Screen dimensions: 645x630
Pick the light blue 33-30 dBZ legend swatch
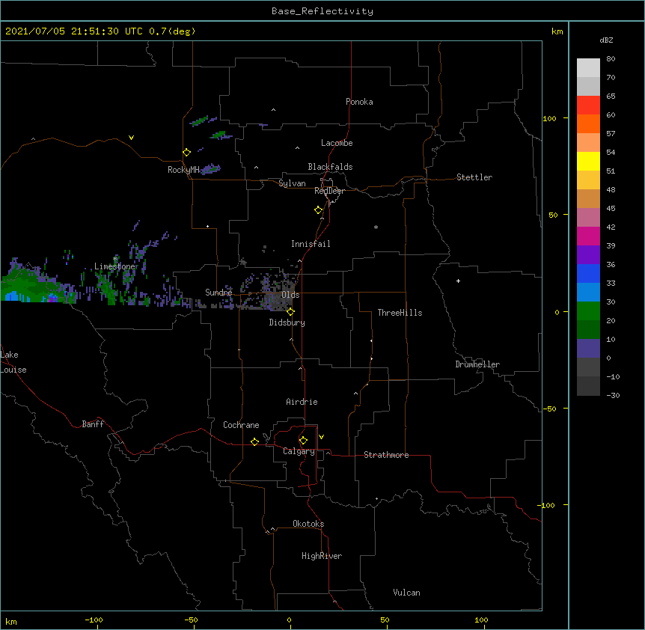coord(588,292)
